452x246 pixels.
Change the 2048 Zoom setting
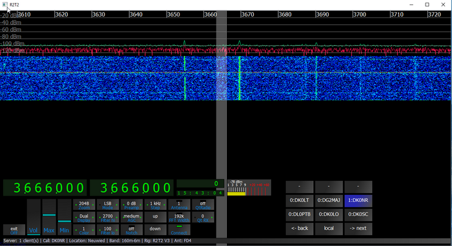pos(84,205)
